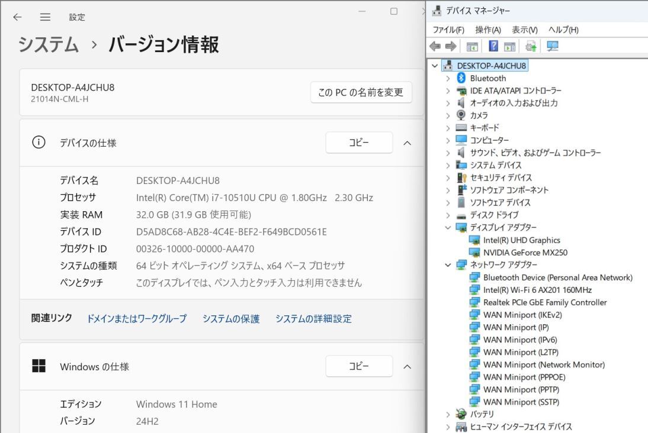Click the Back arrow in Device Manager toolbar
Viewport: 648px width, 433px height.
click(x=435, y=46)
